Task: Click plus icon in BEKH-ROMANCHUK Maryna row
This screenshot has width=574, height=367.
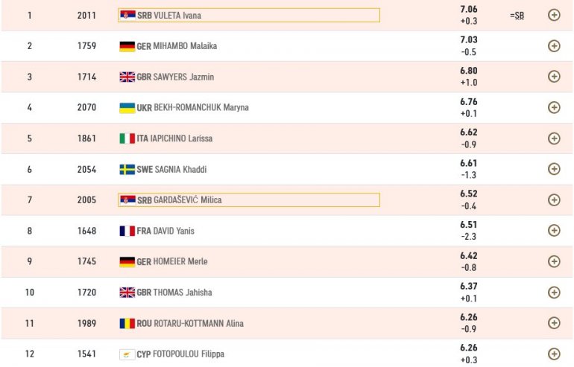Action: coord(554,107)
